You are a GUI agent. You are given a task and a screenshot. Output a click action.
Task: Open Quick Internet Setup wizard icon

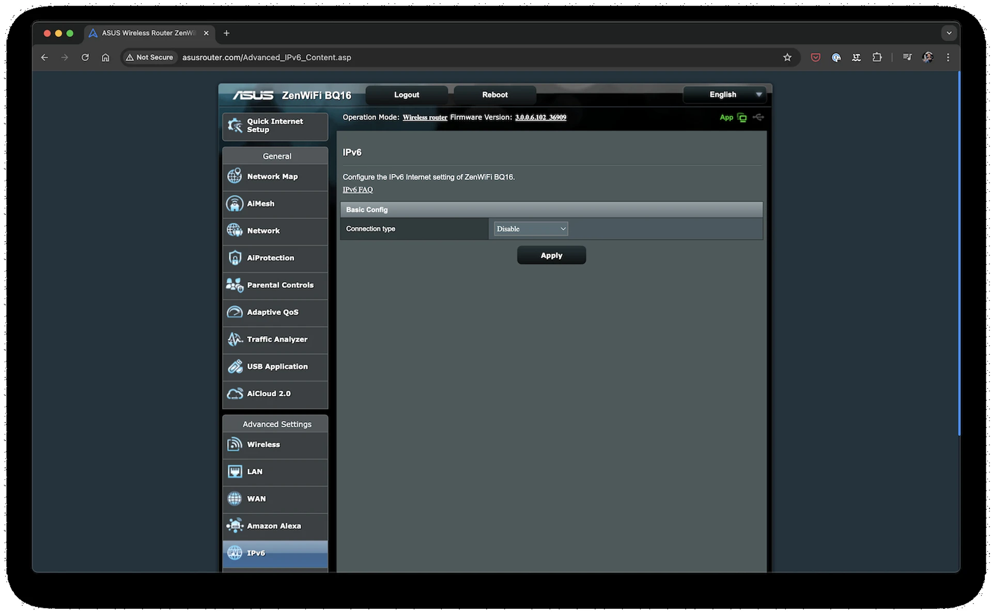(x=235, y=125)
